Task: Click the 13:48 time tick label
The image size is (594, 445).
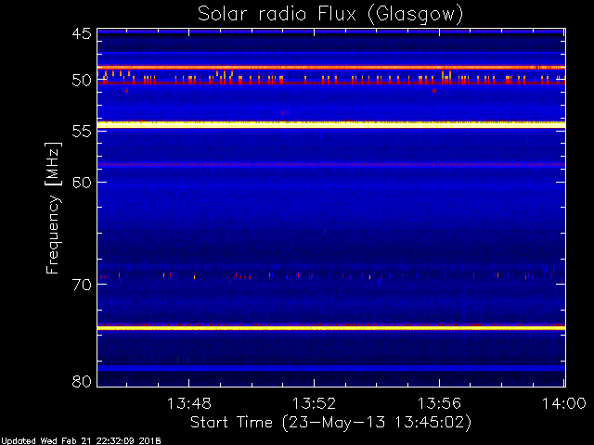Action: [188, 403]
